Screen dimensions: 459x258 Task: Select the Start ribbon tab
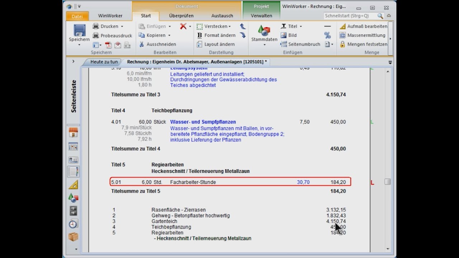(146, 16)
